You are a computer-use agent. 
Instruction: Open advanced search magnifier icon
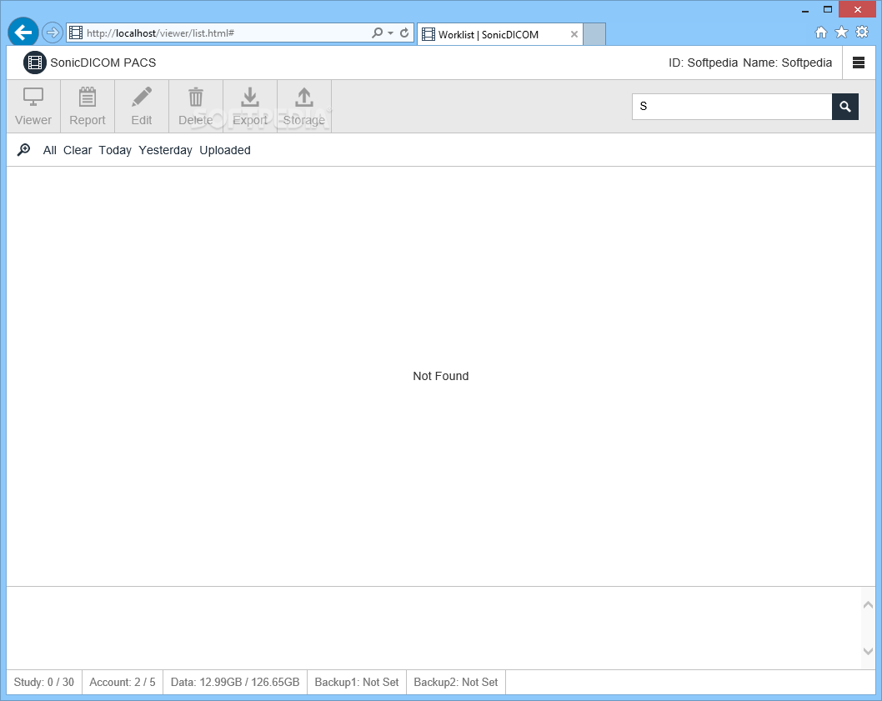pos(23,150)
